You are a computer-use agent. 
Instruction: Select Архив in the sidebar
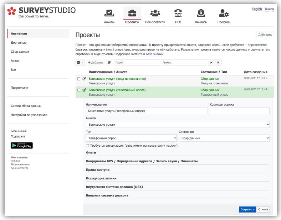coord(15,61)
